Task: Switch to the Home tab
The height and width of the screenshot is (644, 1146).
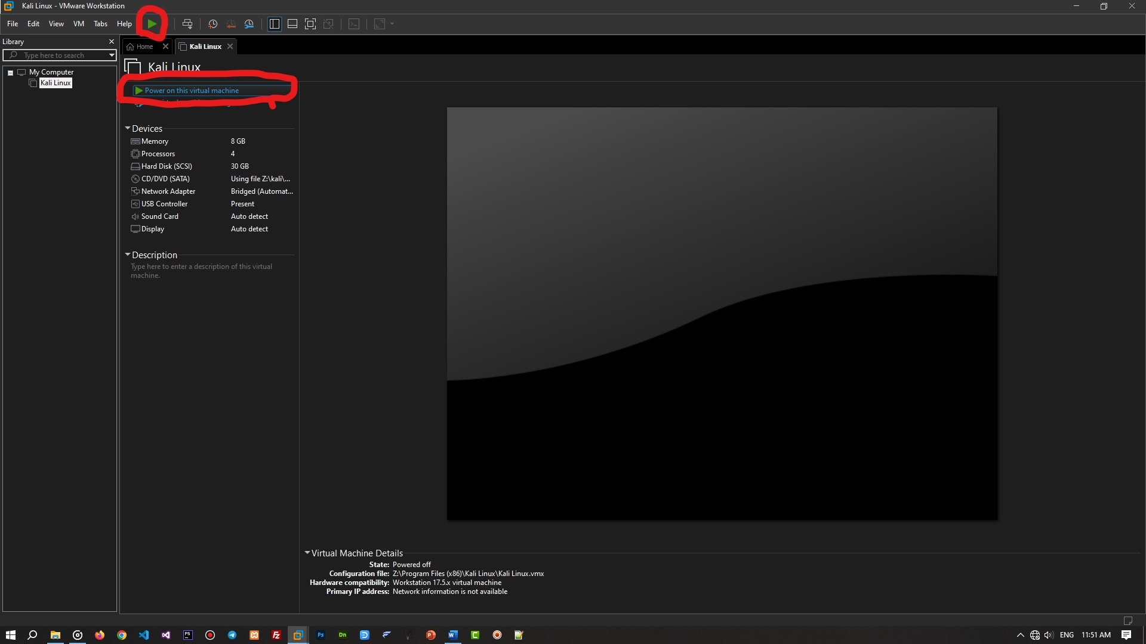Action: pyautogui.click(x=144, y=47)
